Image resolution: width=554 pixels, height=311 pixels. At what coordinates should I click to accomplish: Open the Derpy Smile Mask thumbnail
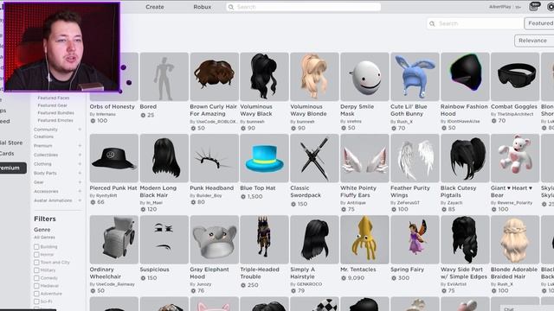364,77
